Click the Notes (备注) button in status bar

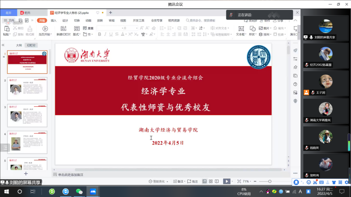click(178, 181)
